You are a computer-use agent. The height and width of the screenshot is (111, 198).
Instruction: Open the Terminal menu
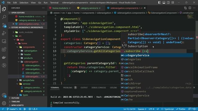(x=54, y=2)
